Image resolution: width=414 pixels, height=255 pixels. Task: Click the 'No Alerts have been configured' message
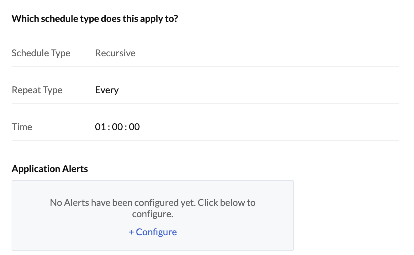tap(152, 203)
